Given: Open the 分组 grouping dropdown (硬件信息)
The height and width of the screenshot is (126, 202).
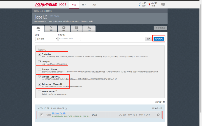Looking at the screenshot, I should click(46, 39).
